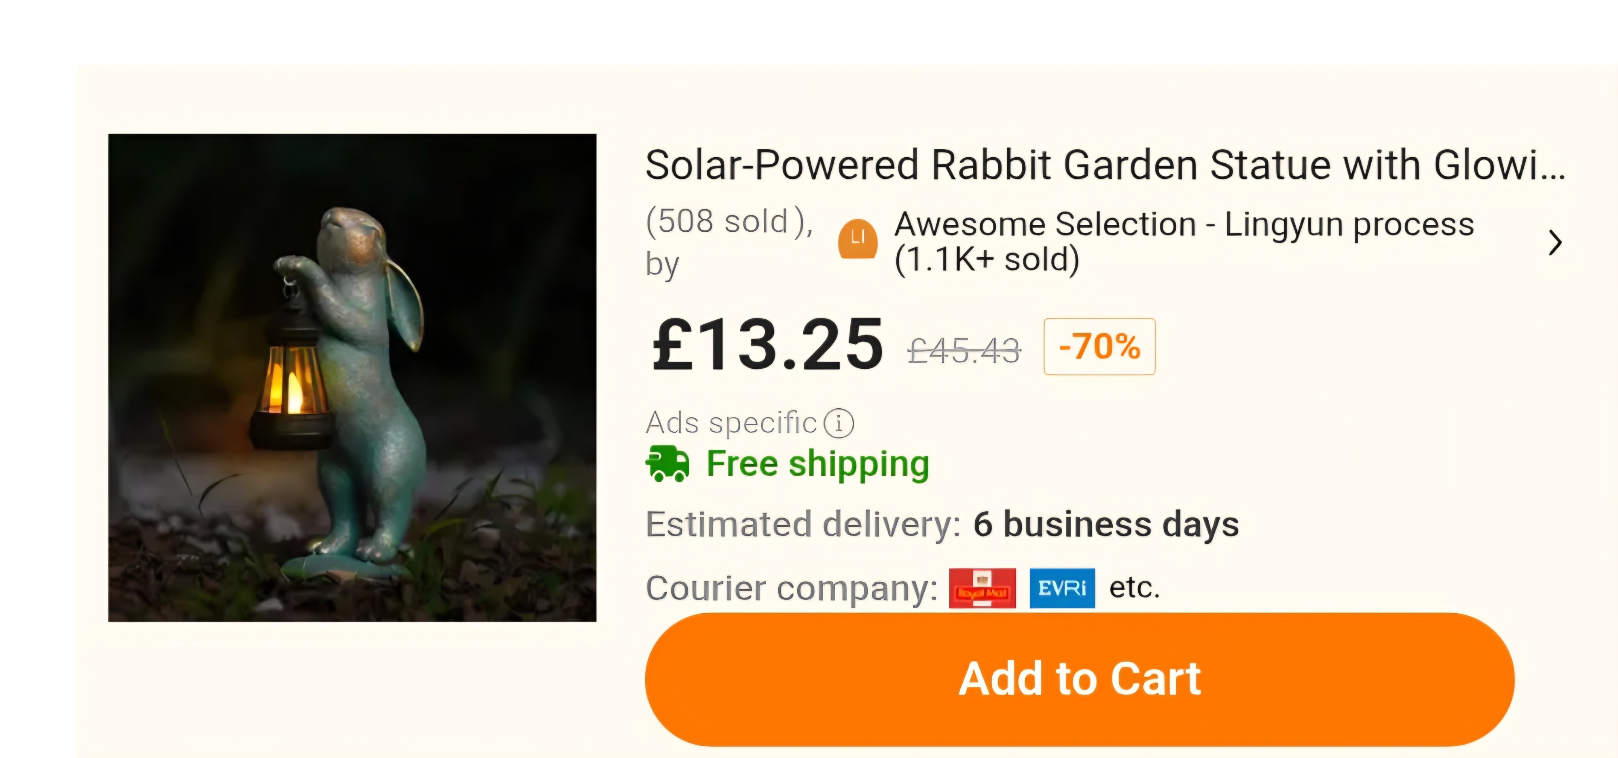1618x758 pixels.
Task: Click the Add to Cart button
Action: coord(1079,679)
